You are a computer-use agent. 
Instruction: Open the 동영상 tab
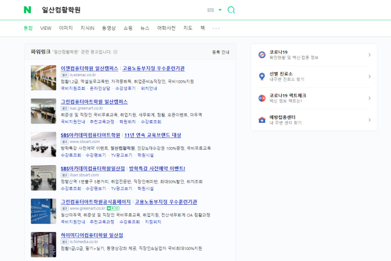[109, 28]
